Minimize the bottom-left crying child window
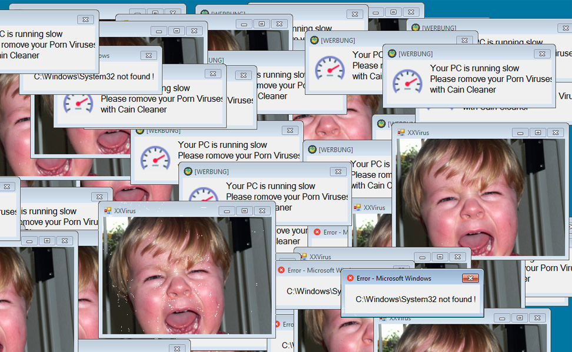 pyautogui.click(x=29, y=241)
